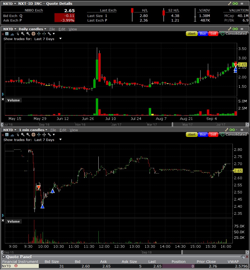Click Sell button in daily chart
This screenshot has width=250, height=270.
[x=213, y=33]
